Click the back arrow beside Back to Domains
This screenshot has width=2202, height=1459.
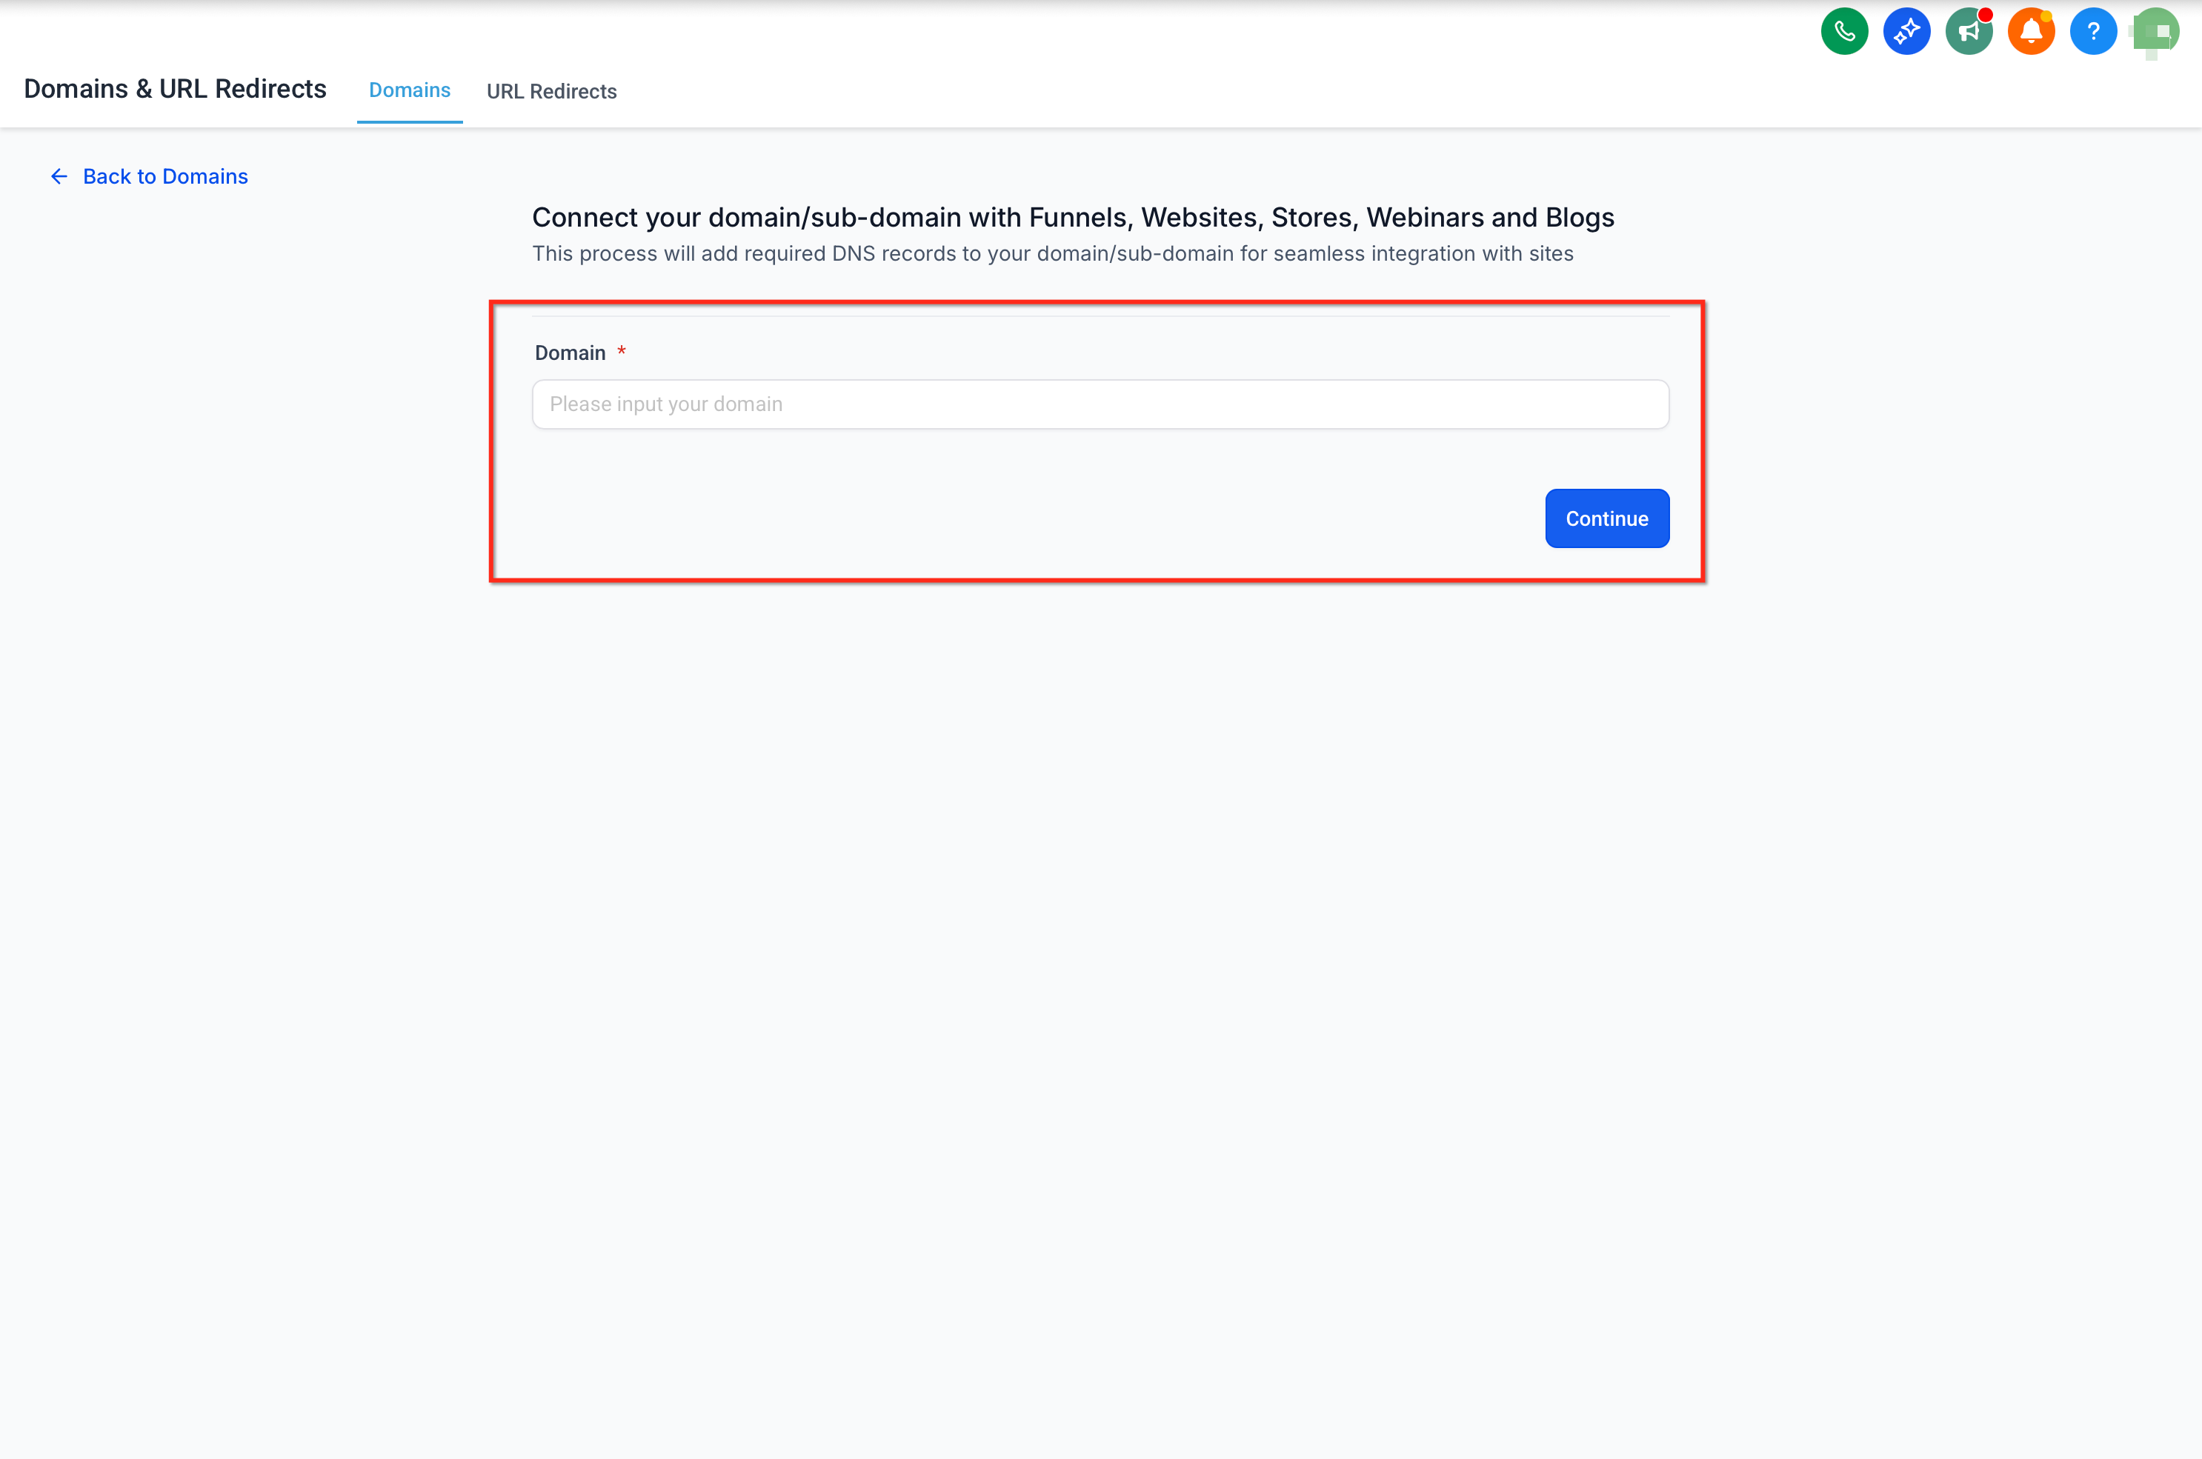coord(59,176)
